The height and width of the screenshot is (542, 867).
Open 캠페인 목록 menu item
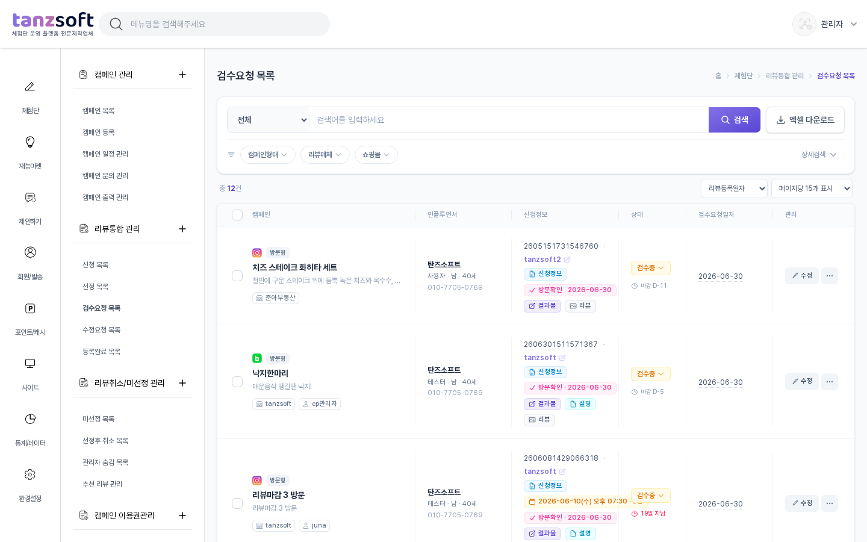pos(99,111)
